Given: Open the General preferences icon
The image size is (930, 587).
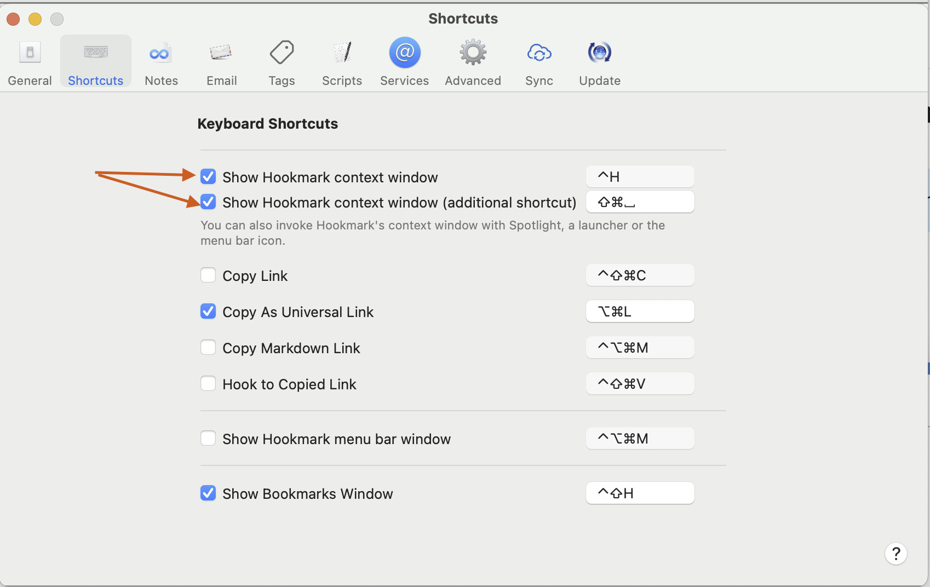Looking at the screenshot, I should [x=30, y=53].
